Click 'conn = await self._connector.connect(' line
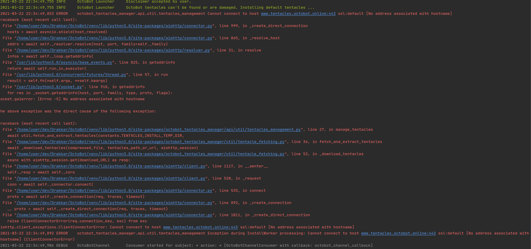Screen dimensions: 531x249 pyautogui.click(x=50, y=184)
